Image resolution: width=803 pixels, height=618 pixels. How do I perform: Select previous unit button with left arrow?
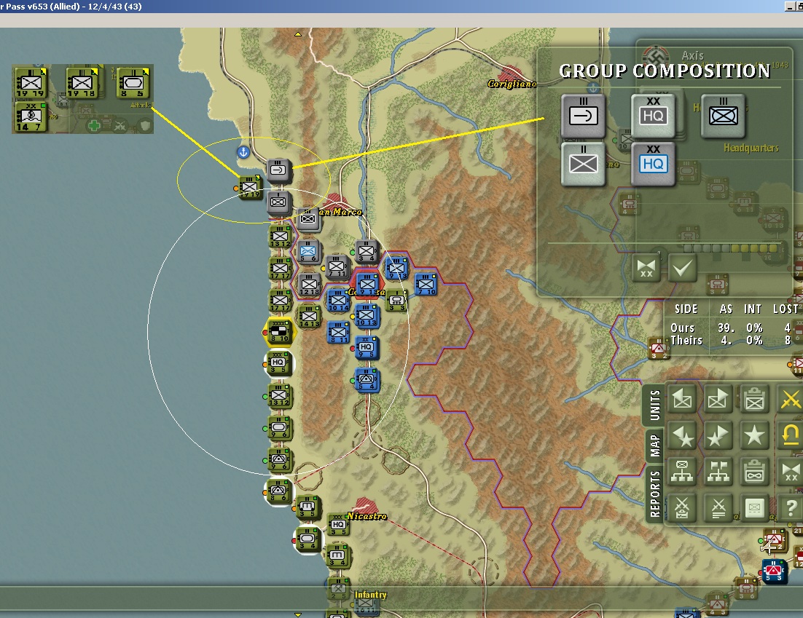pyautogui.click(x=682, y=400)
